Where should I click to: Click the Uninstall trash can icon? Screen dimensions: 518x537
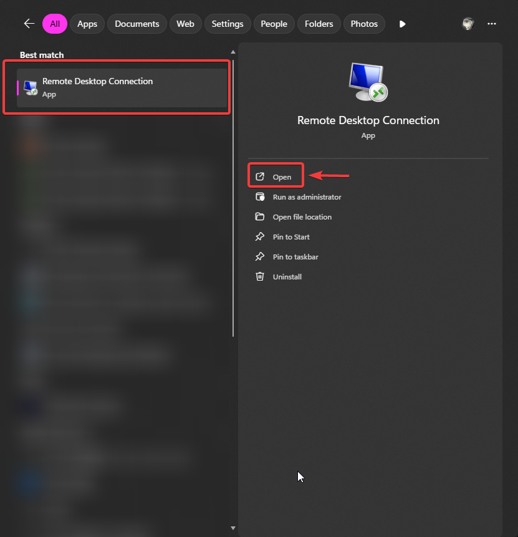point(260,276)
